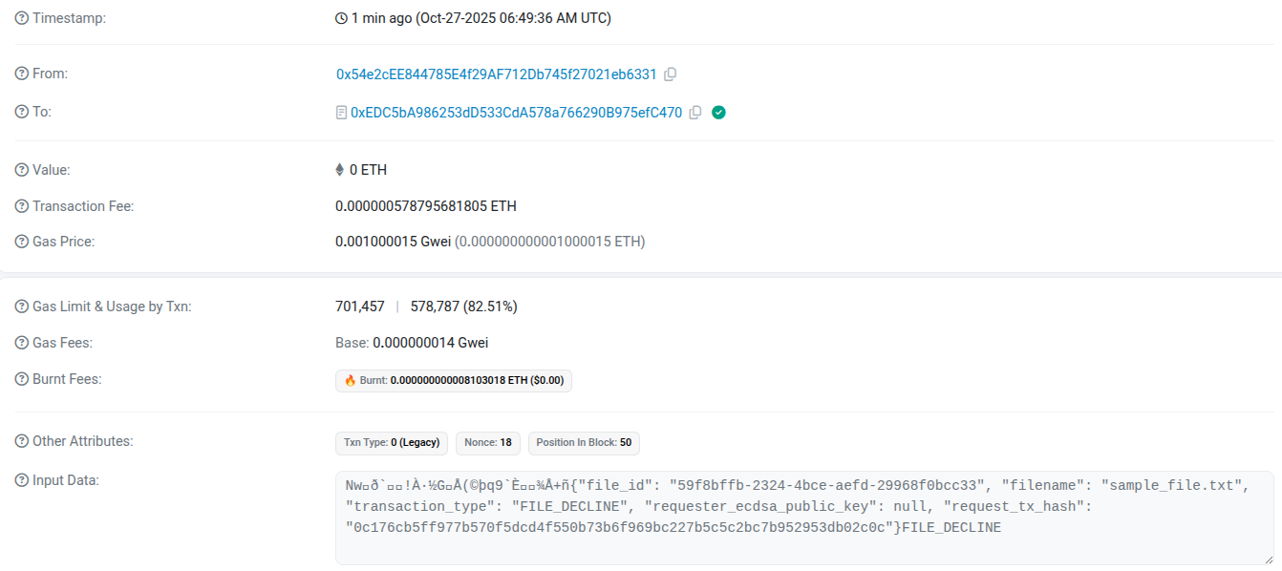
Task: Click the gas price value 0.001000015 Gwei
Action: pyautogui.click(x=393, y=242)
